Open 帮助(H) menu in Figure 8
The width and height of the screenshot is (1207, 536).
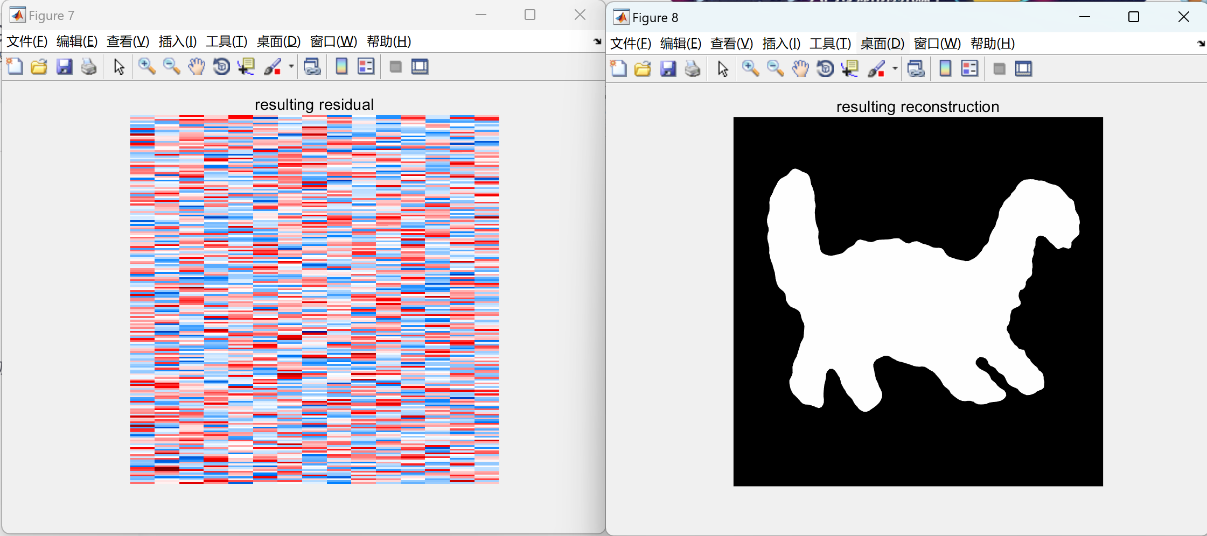point(993,44)
